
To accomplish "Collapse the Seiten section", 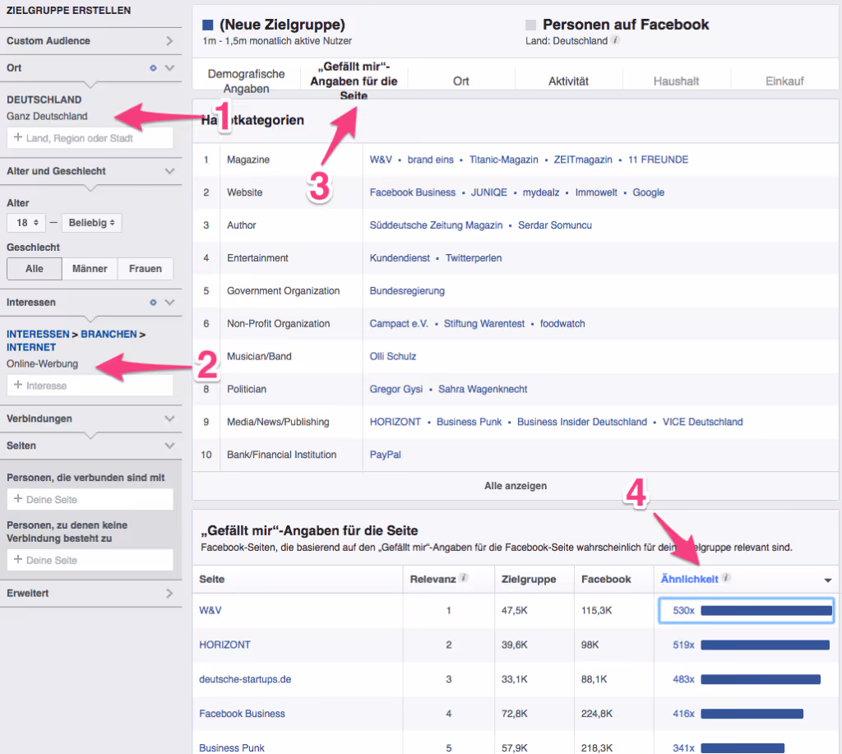I will click(169, 445).
